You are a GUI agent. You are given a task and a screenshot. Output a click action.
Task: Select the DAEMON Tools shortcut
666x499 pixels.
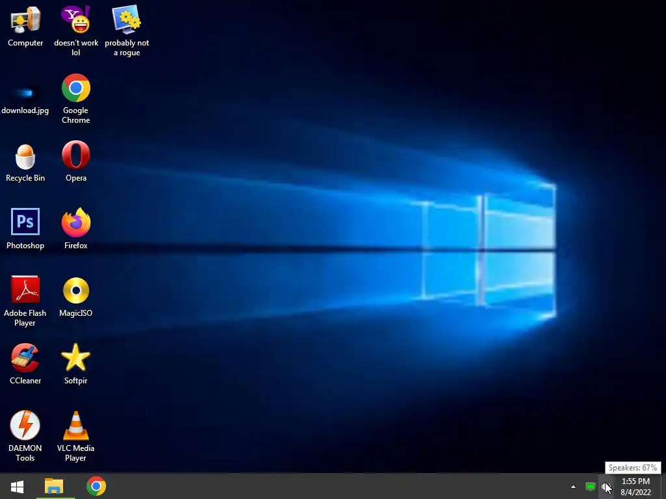25,425
